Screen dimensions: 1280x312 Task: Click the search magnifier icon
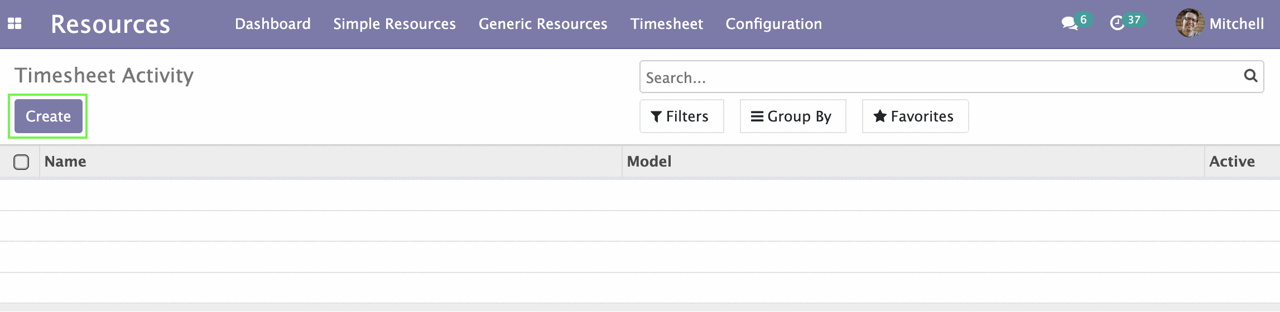pyautogui.click(x=1250, y=76)
